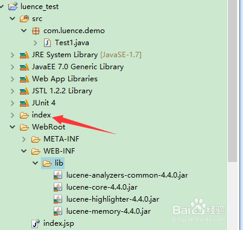The image size is (243, 230).
Task: Click the Web App Libraries icon
Action: click(24, 79)
